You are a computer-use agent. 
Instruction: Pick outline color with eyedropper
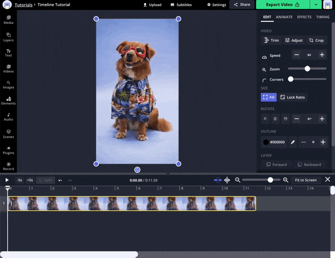pyautogui.click(x=293, y=142)
